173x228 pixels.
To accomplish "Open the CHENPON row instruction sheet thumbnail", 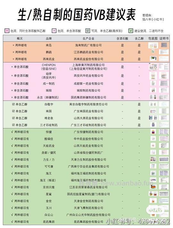I will 164,67.
